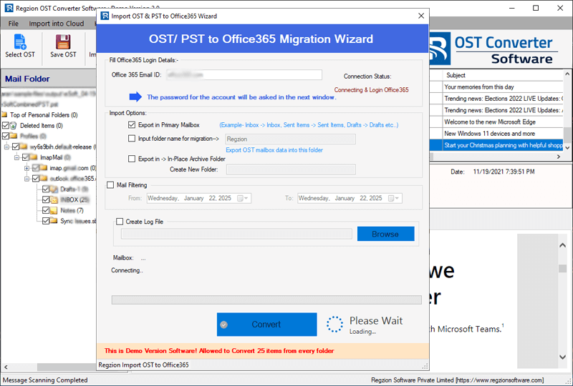Click the Deleted Items recycle icon
573x386 pixels.
(14, 125)
